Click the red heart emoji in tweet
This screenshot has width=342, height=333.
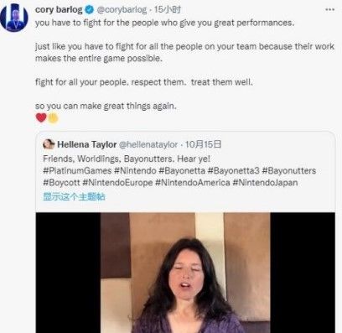pyautogui.click(x=41, y=117)
